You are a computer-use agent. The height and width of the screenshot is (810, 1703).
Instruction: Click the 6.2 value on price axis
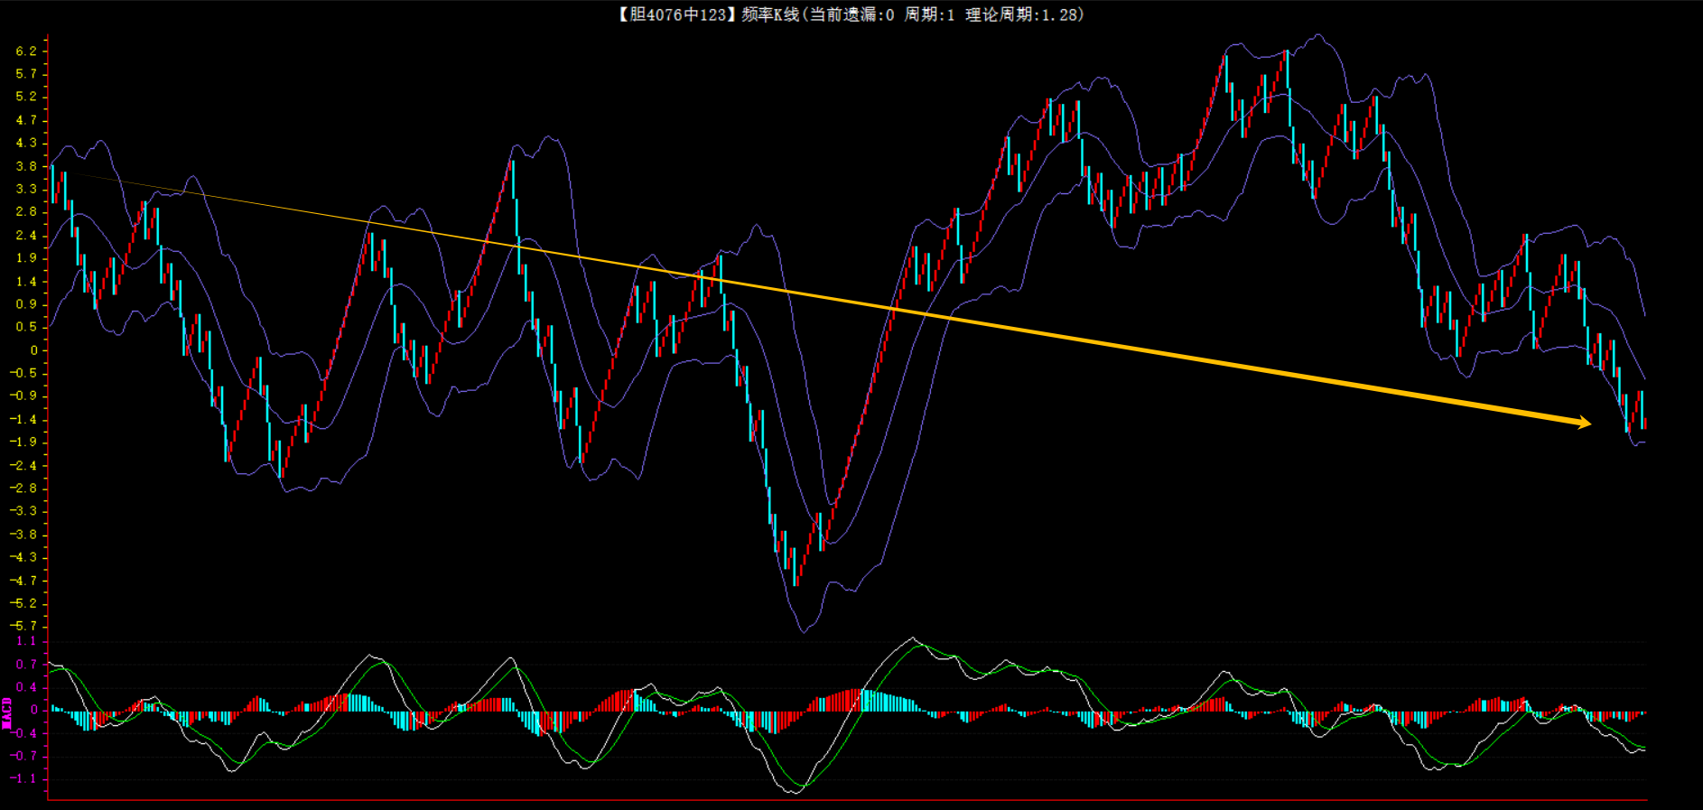coord(26,51)
